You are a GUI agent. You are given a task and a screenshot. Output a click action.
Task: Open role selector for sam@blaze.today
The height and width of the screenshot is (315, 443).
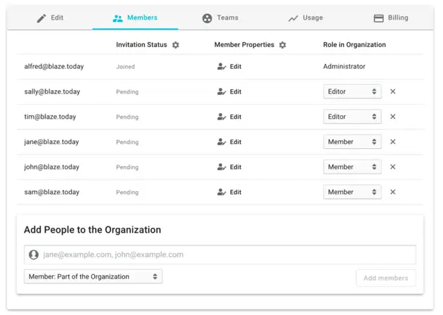coord(352,192)
